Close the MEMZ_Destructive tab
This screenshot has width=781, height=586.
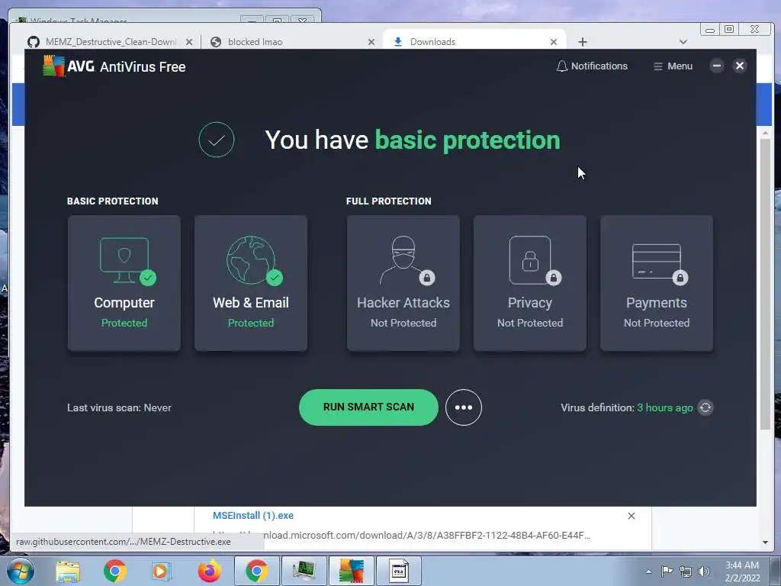189,42
